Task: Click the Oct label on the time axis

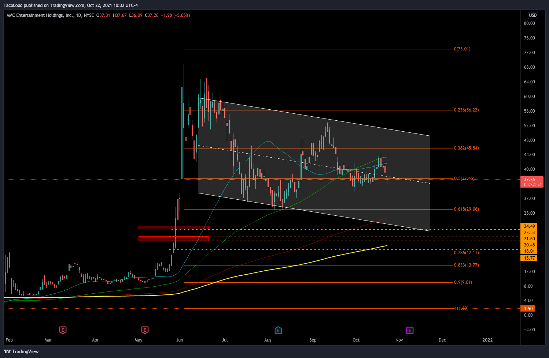Action: (356, 340)
